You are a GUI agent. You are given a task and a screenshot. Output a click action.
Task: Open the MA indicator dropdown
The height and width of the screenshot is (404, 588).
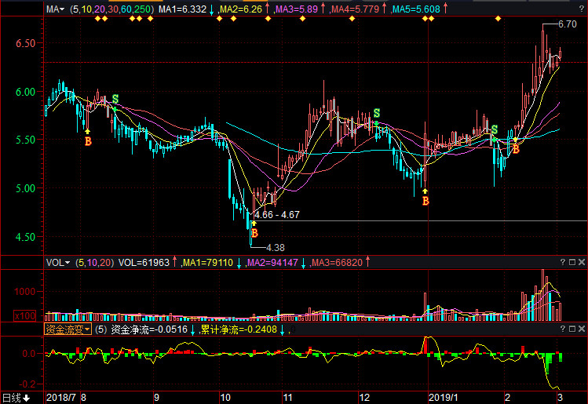[x=56, y=9]
